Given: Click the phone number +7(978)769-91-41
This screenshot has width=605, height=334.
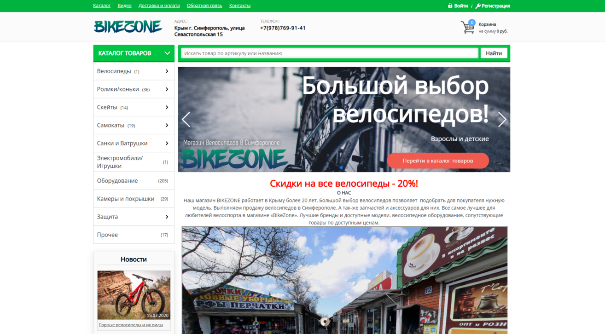Looking at the screenshot, I should tap(283, 28).
